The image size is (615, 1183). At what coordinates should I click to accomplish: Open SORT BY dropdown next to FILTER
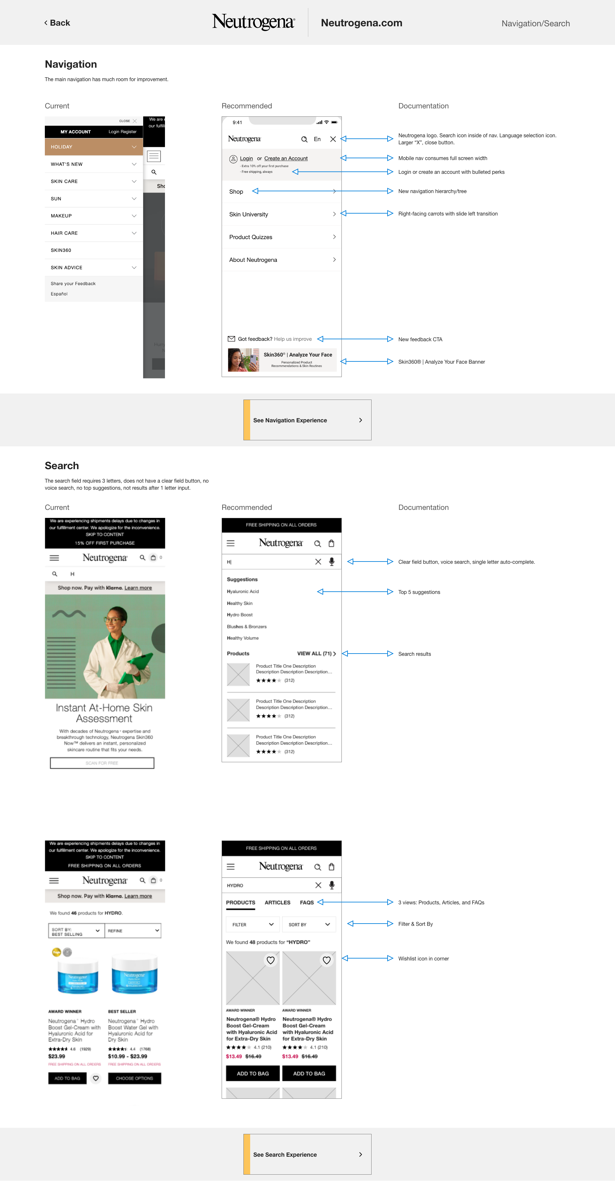pyautogui.click(x=309, y=925)
